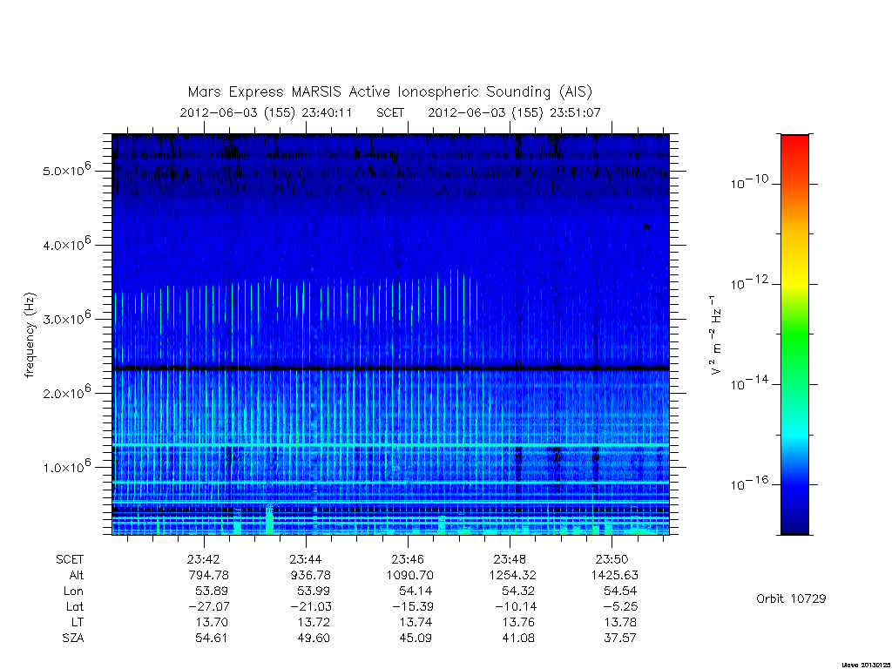Click the 10^-16 color bar label

(x=749, y=483)
